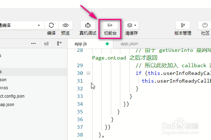Click the 'if' keyword on line 30
The image size is (211, 140).
[139, 73]
